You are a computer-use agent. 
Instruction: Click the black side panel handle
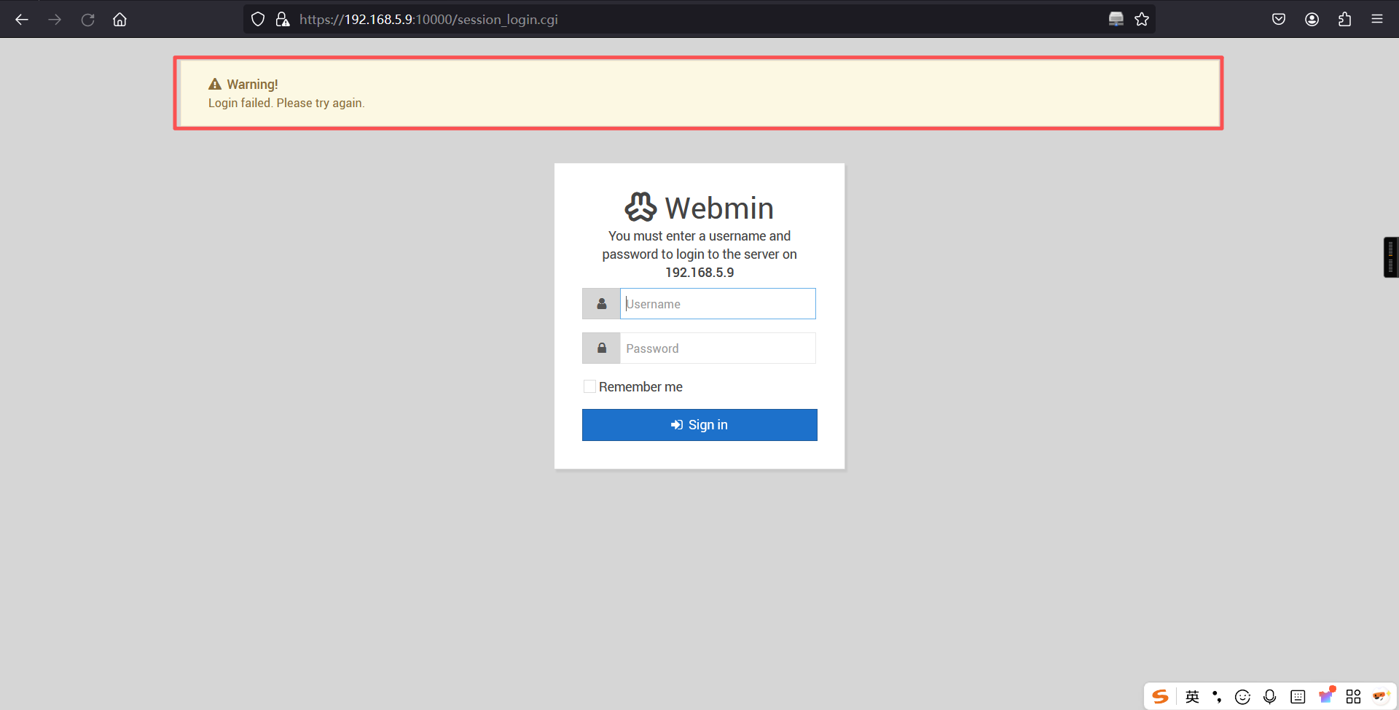click(1391, 257)
